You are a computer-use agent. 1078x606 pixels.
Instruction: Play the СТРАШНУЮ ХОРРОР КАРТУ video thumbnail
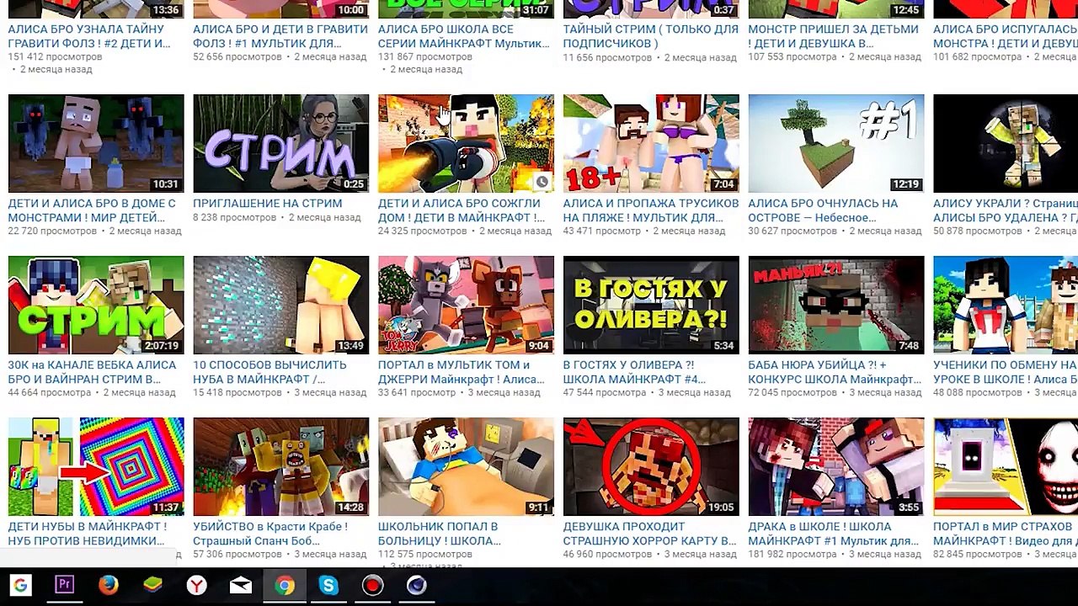coord(651,466)
